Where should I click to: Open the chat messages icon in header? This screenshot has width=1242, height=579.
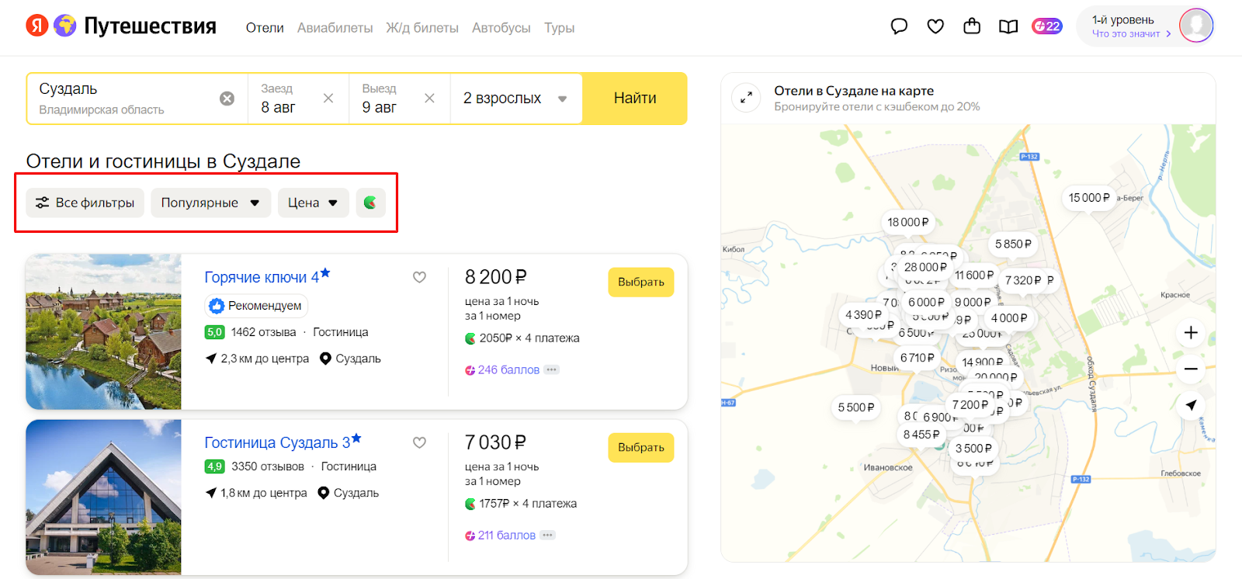click(899, 26)
